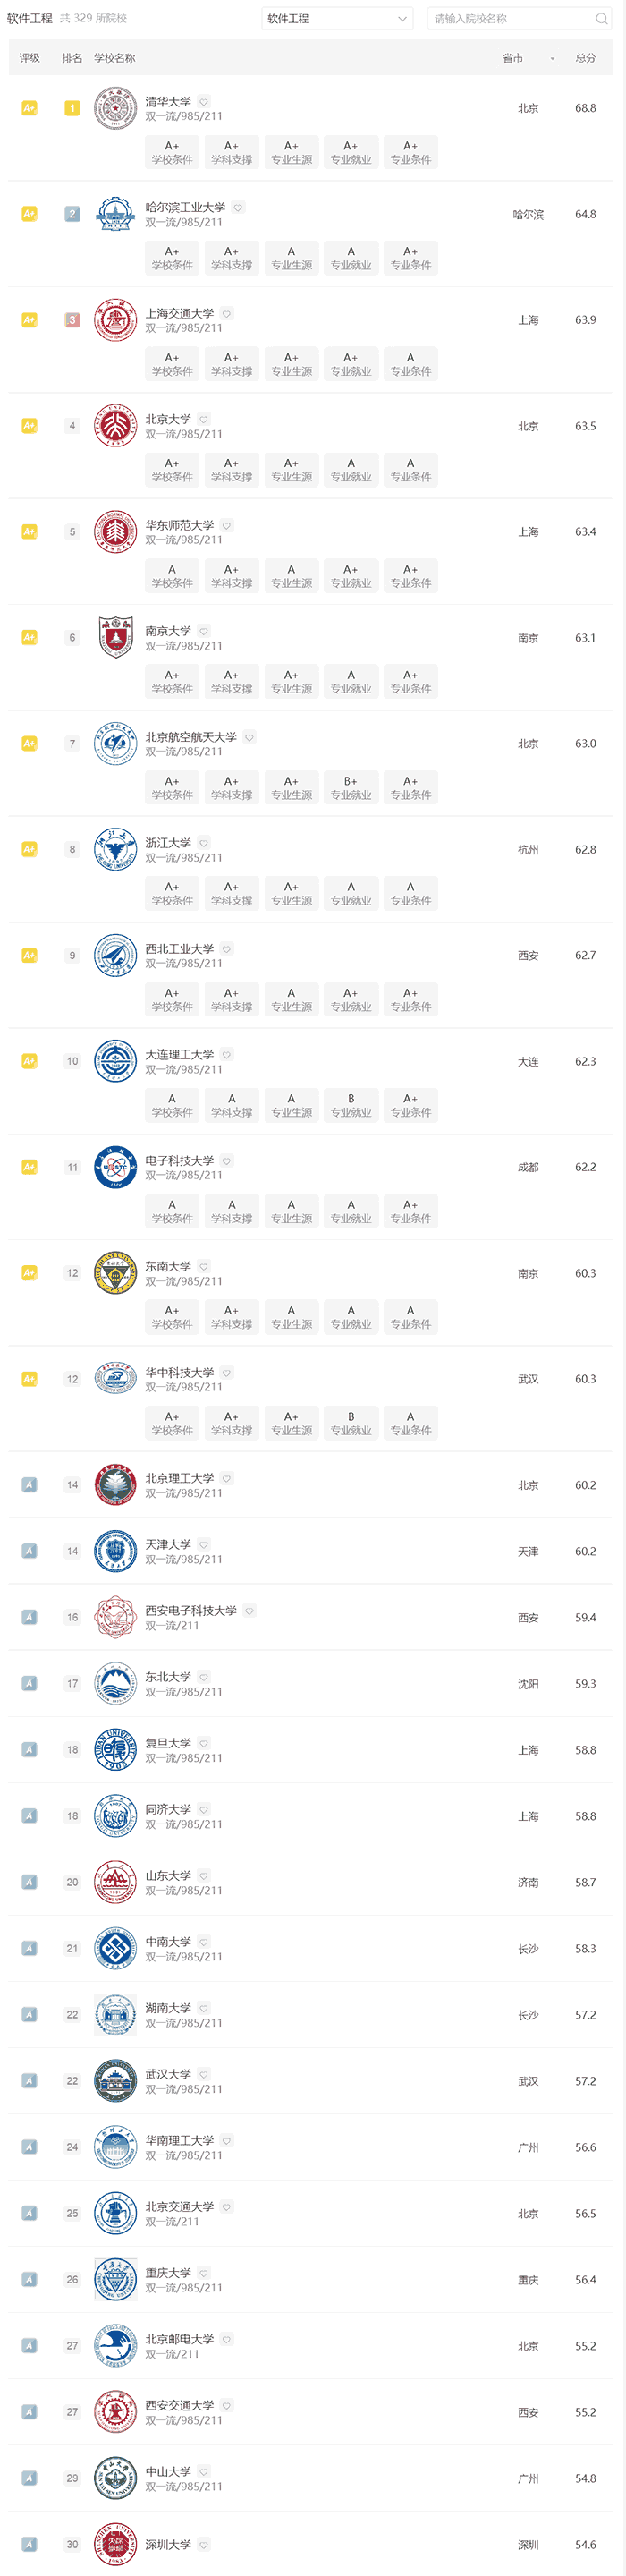Toggle the favorite heart beside 武汉大学
Image resolution: width=626 pixels, height=2576 pixels.
tap(204, 2074)
